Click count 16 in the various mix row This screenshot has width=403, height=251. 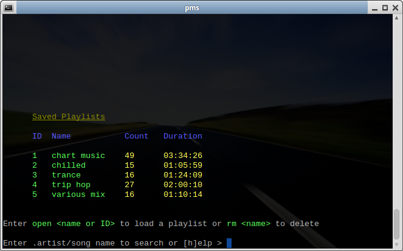pos(129,194)
